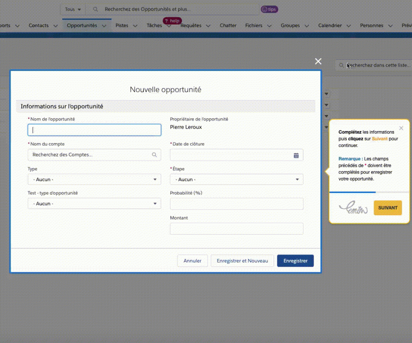Click the SUIVANT button in the tutorial
Screen dimensions: 412x343
387,207
